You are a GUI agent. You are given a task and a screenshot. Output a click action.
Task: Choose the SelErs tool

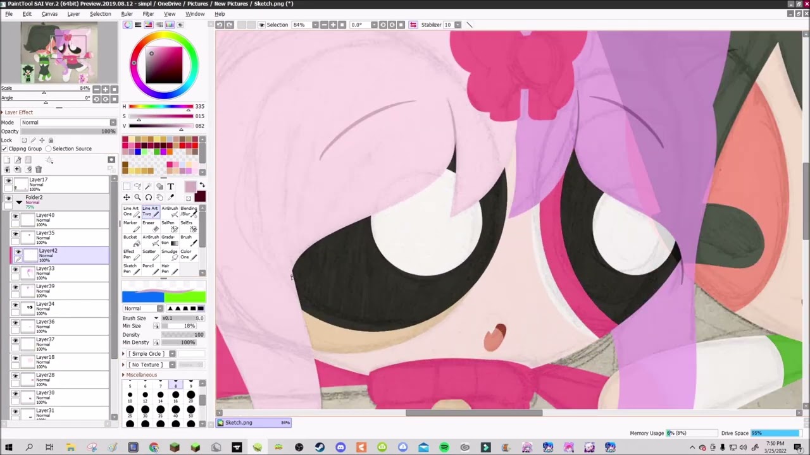click(x=189, y=226)
